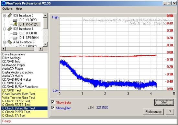Select drive ID:1 SP1604N
Viewport: 178px width, 125px height.
(x=28, y=38)
